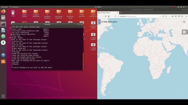Image resolution: width=188 pixels, height=105 pixels.
Task: Open Firefox from the Ubuntu dock
Action: point(3,12)
